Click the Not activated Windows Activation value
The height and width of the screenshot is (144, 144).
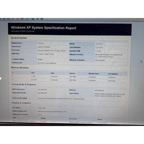(100, 60)
